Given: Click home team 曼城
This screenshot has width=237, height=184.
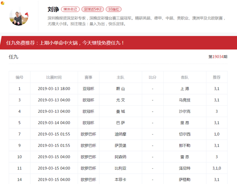Looking at the screenshot, I should [x=120, y=111].
